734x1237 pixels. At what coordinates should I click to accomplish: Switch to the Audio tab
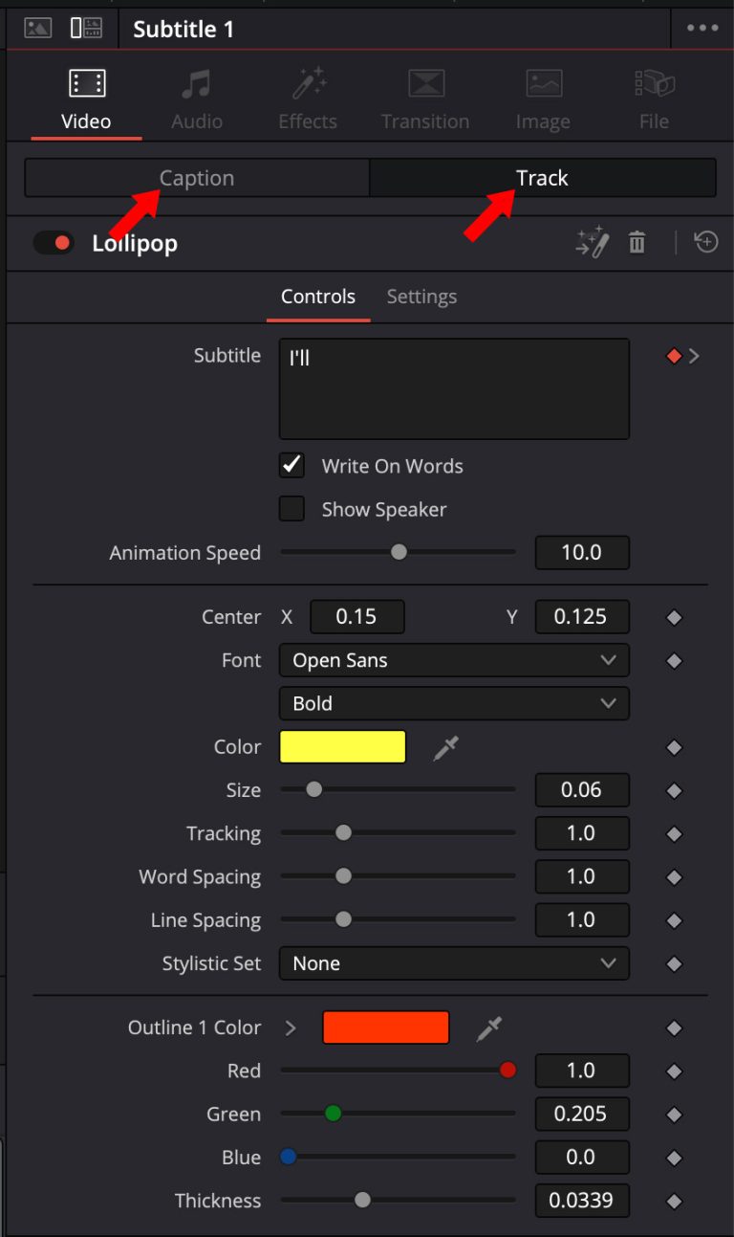tap(196, 96)
